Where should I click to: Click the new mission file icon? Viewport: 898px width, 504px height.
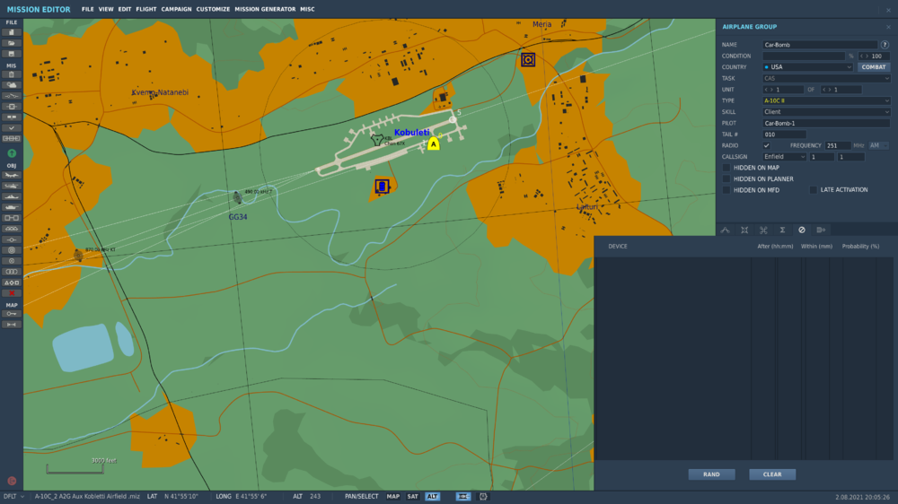[11, 32]
